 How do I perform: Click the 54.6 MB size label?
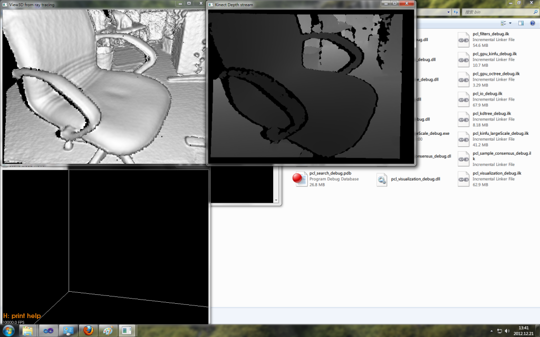point(480,45)
